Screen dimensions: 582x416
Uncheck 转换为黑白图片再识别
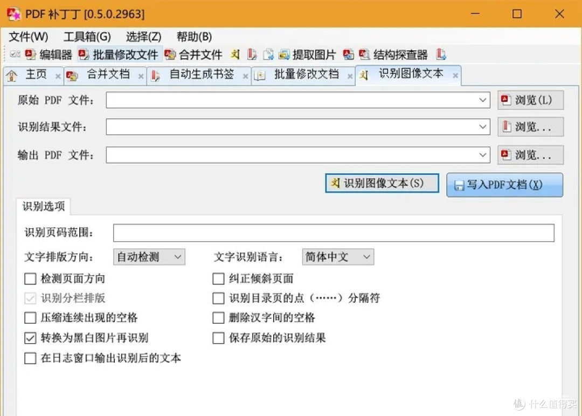click(x=30, y=338)
